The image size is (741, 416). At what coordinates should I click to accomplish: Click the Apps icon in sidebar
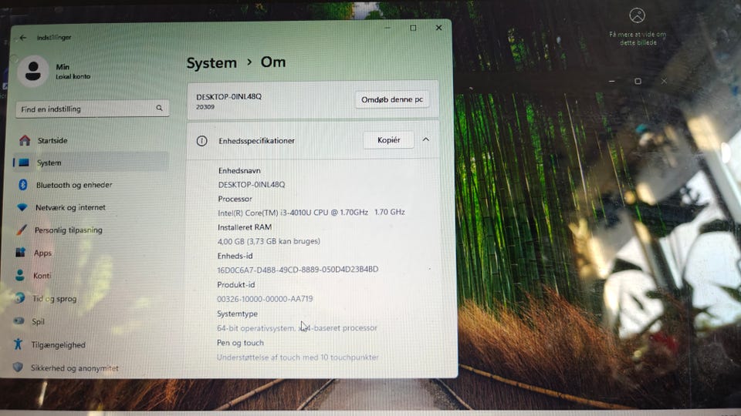20,253
